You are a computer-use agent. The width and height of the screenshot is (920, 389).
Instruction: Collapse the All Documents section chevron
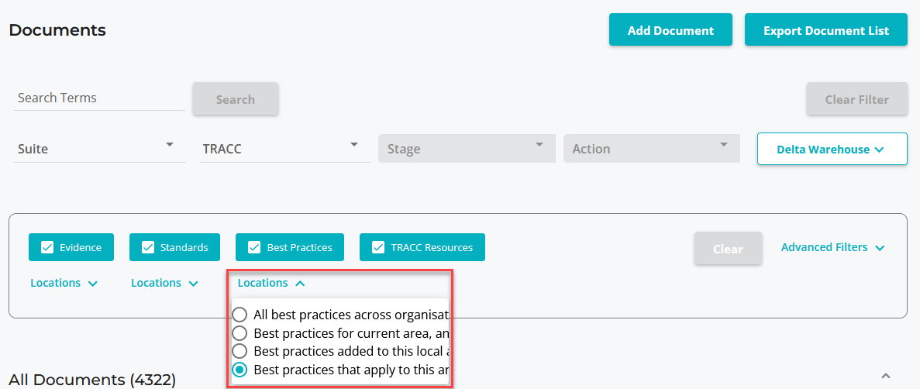(x=886, y=376)
